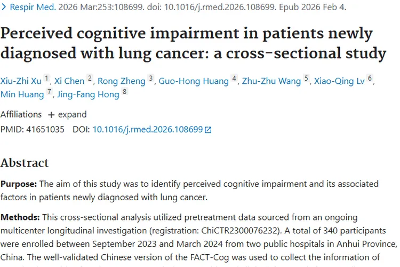Open author Min Huang link

[22, 95]
